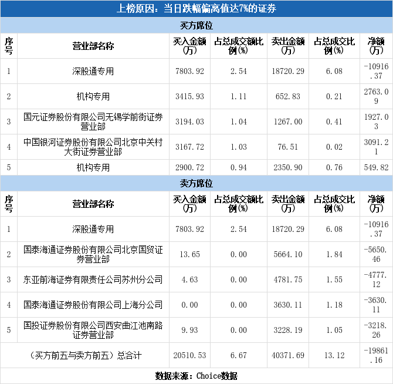Select the (买方前五与卖方前五)总合计 label
393x384 pixels.
[85, 355]
